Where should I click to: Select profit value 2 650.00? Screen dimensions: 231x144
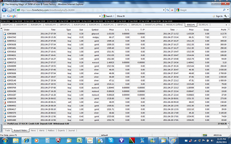222,70
